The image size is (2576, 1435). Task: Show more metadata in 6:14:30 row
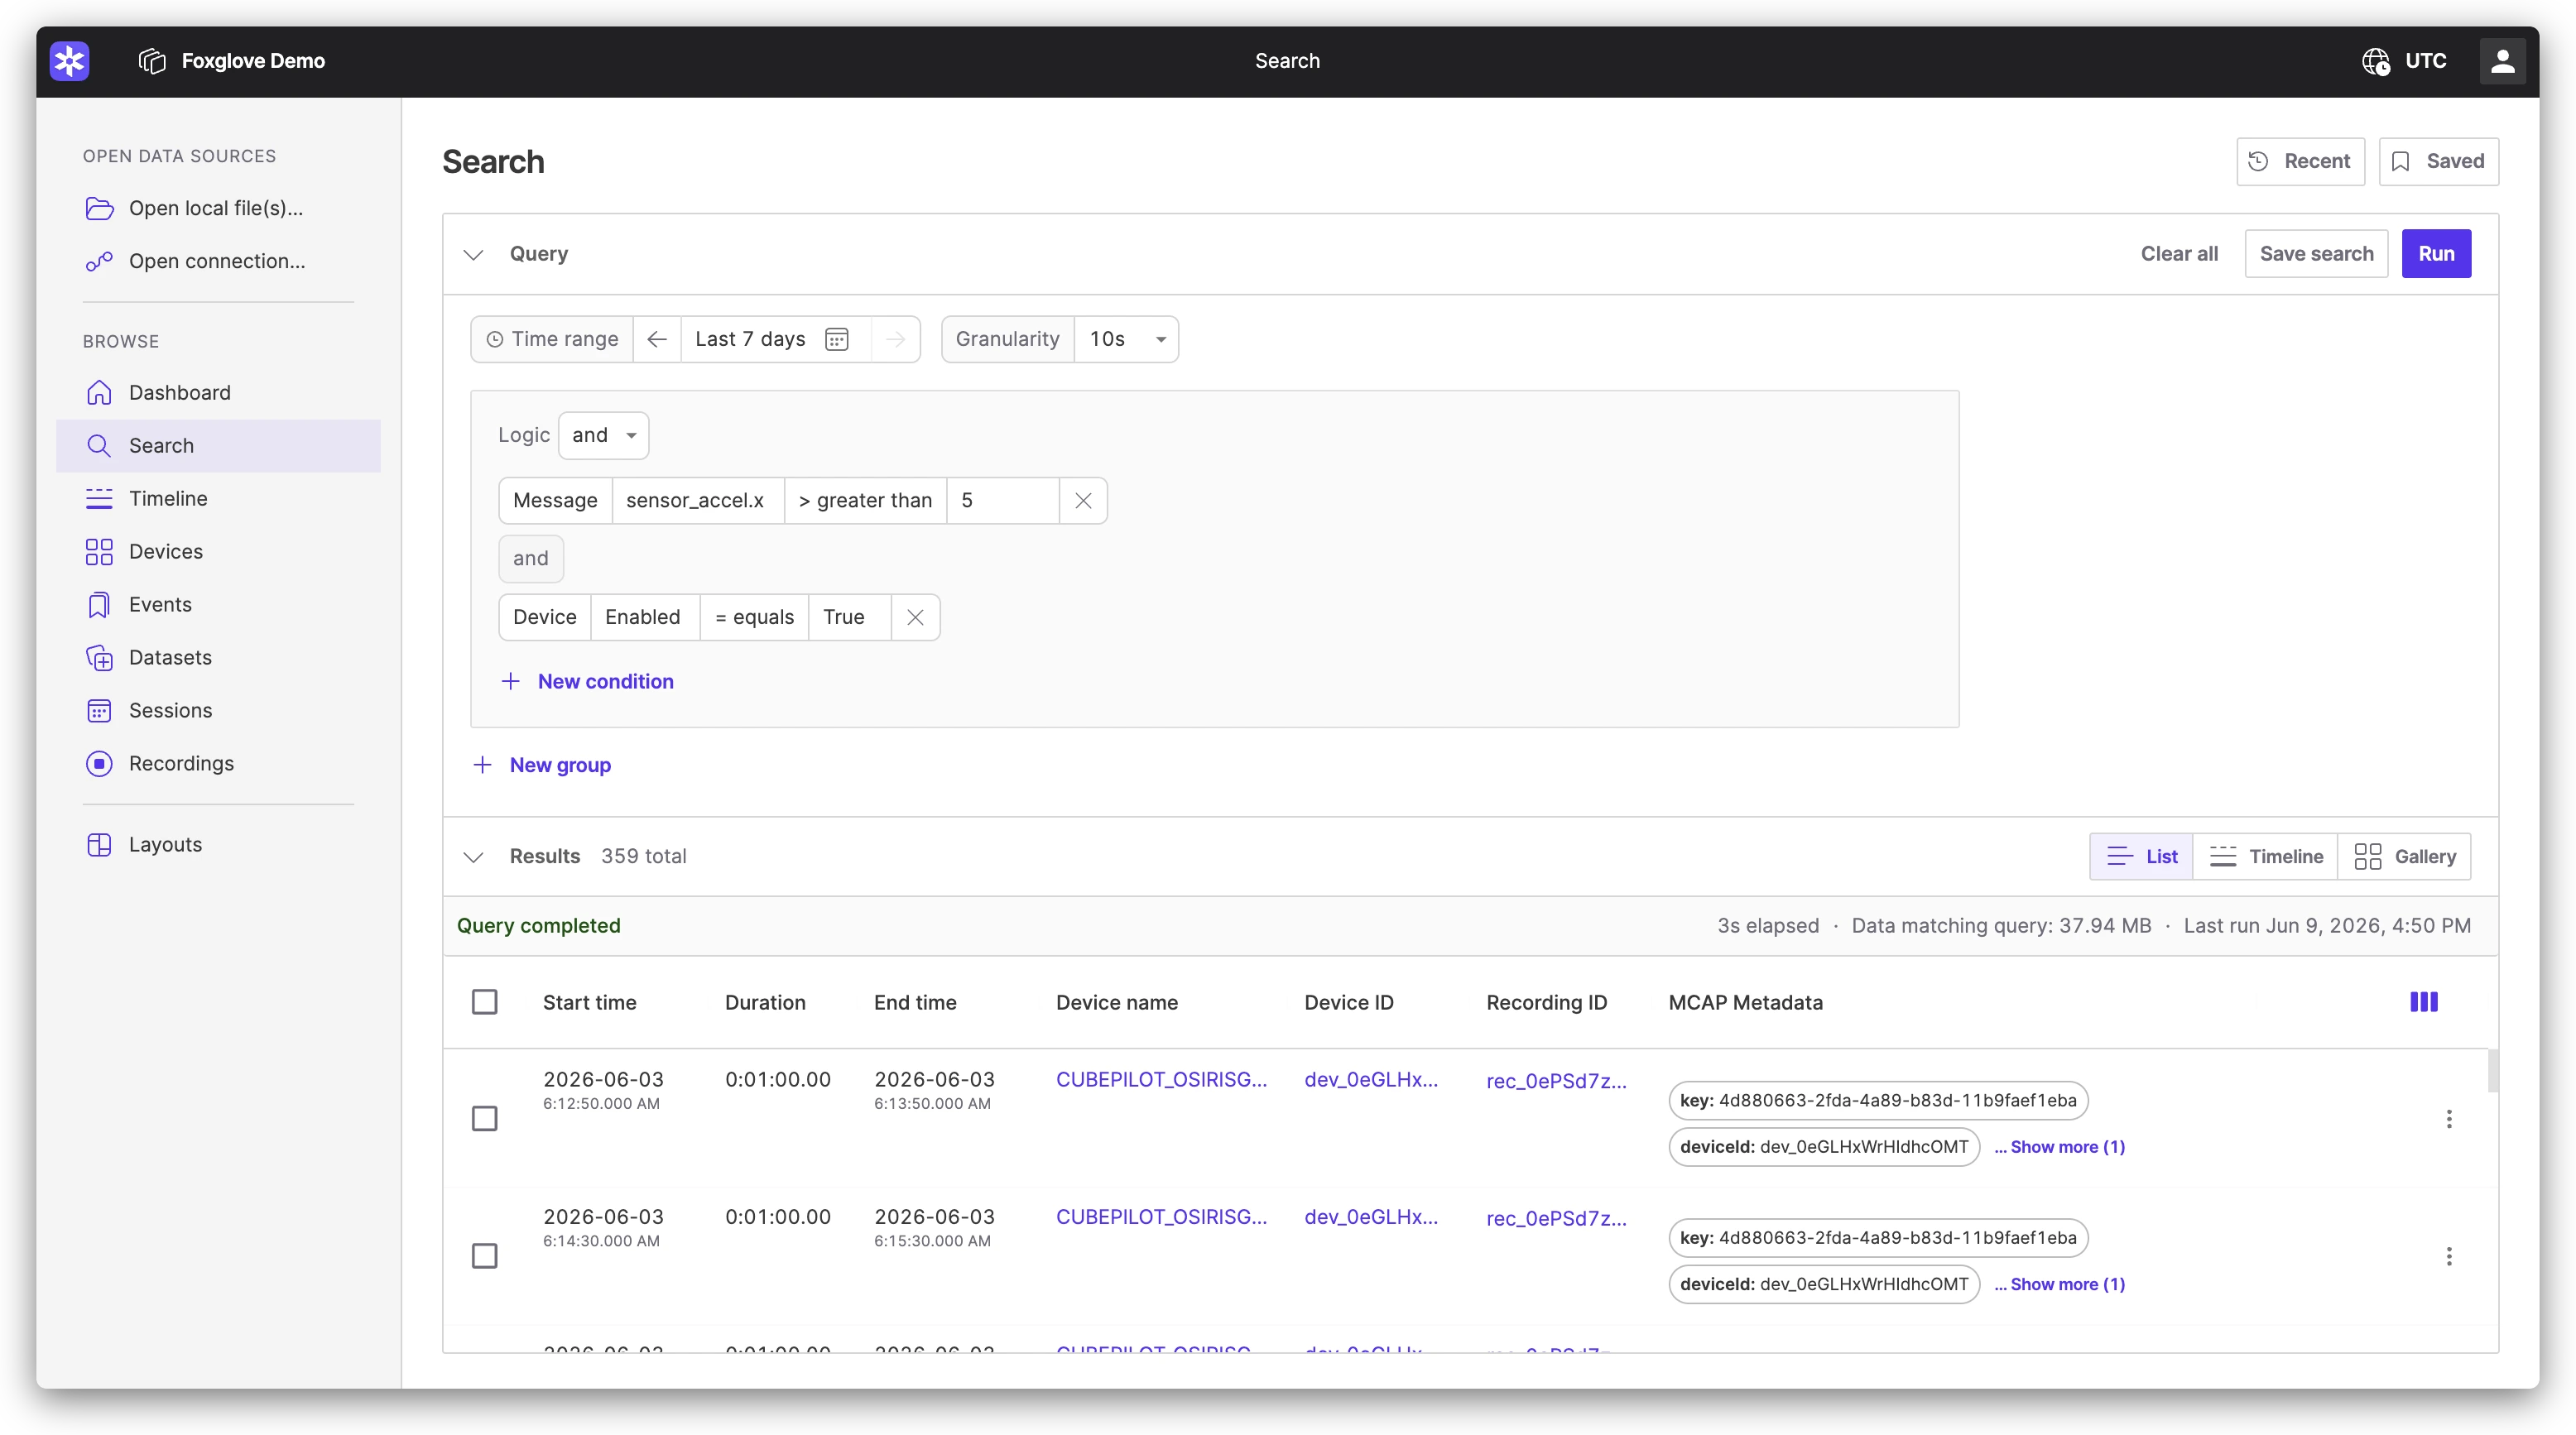[x=2059, y=1284]
